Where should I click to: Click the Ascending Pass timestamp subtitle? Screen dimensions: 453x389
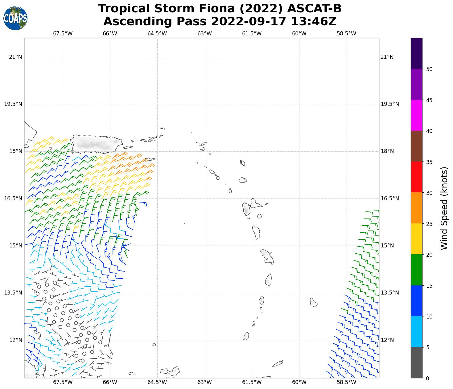(x=220, y=22)
